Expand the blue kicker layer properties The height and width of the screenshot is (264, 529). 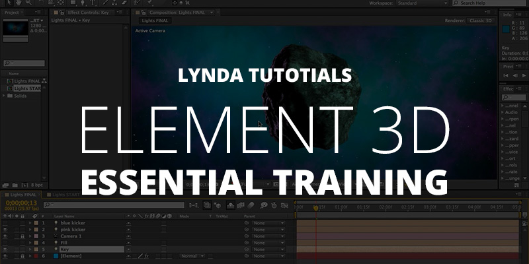click(30, 223)
